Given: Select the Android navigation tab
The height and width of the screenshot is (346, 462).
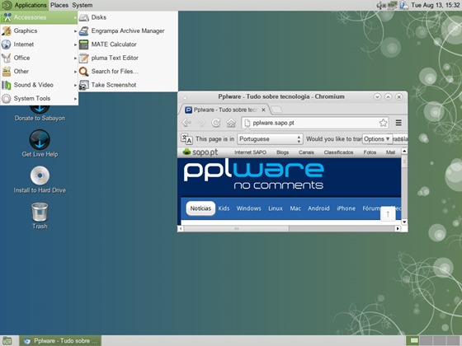Looking at the screenshot, I should [x=318, y=208].
